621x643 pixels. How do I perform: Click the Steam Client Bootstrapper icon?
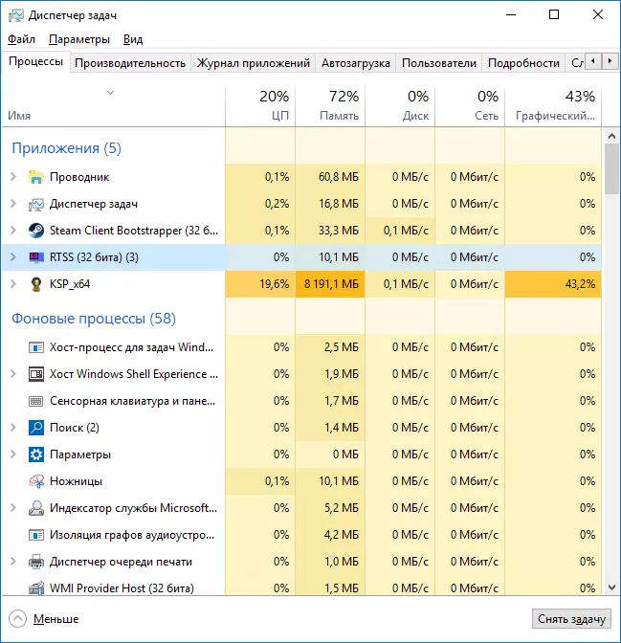[x=36, y=231]
